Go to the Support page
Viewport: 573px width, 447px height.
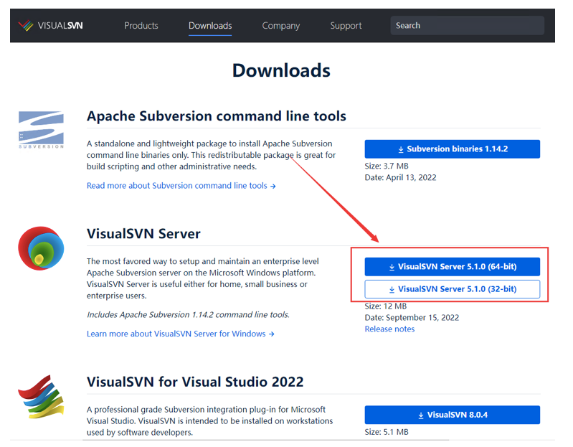click(x=346, y=26)
